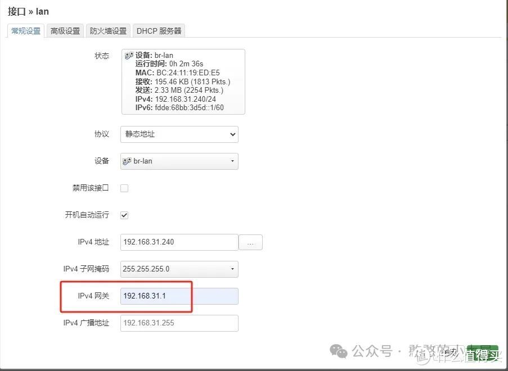Uncheck the 开机自动运行 checkbox
This screenshot has width=508, height=371.
coord(124,215)
